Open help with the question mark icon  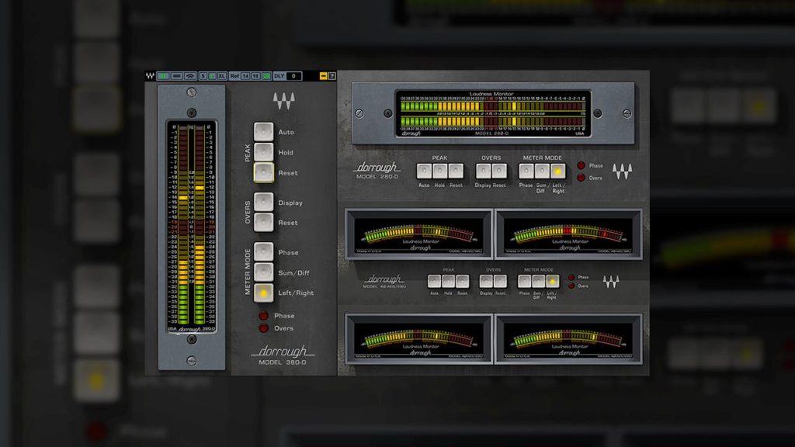click(x=332, y=76)
